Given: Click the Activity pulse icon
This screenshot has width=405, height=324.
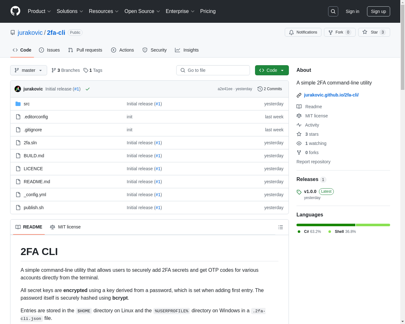Looking at the screenshot, I should point(299,125).
